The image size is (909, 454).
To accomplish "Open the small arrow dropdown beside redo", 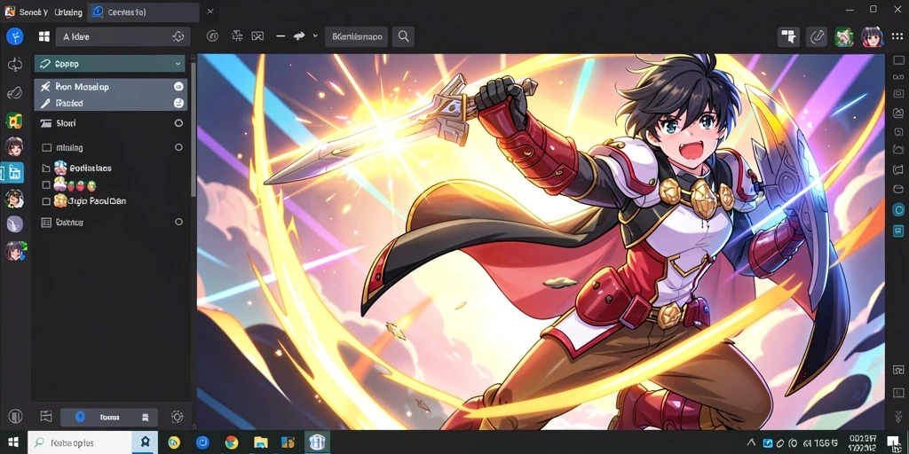I will coord(315,35).
